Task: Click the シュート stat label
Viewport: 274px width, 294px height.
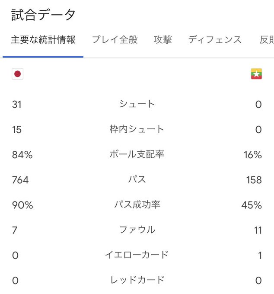Action: (137, 104)
